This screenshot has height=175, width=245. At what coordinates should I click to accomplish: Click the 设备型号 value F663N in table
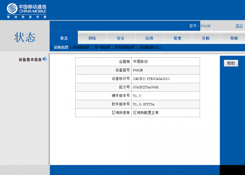(138, 70)
